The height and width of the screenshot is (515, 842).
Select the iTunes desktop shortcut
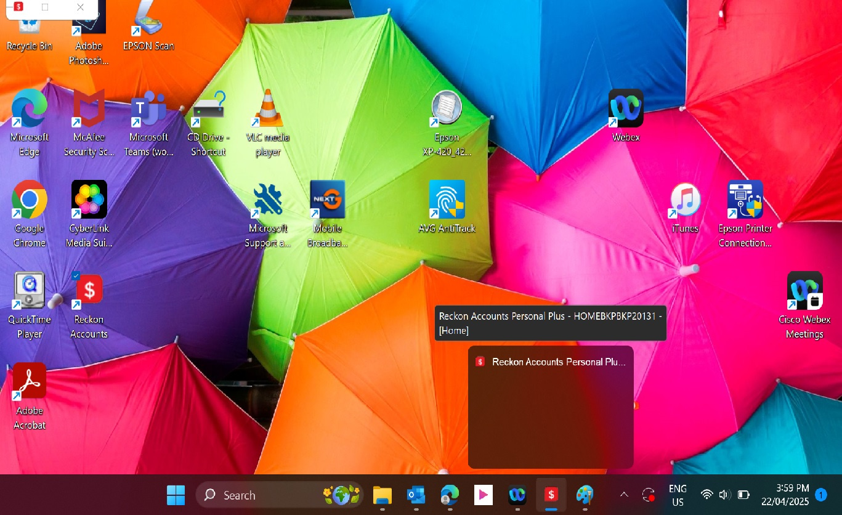pos(685,208)
